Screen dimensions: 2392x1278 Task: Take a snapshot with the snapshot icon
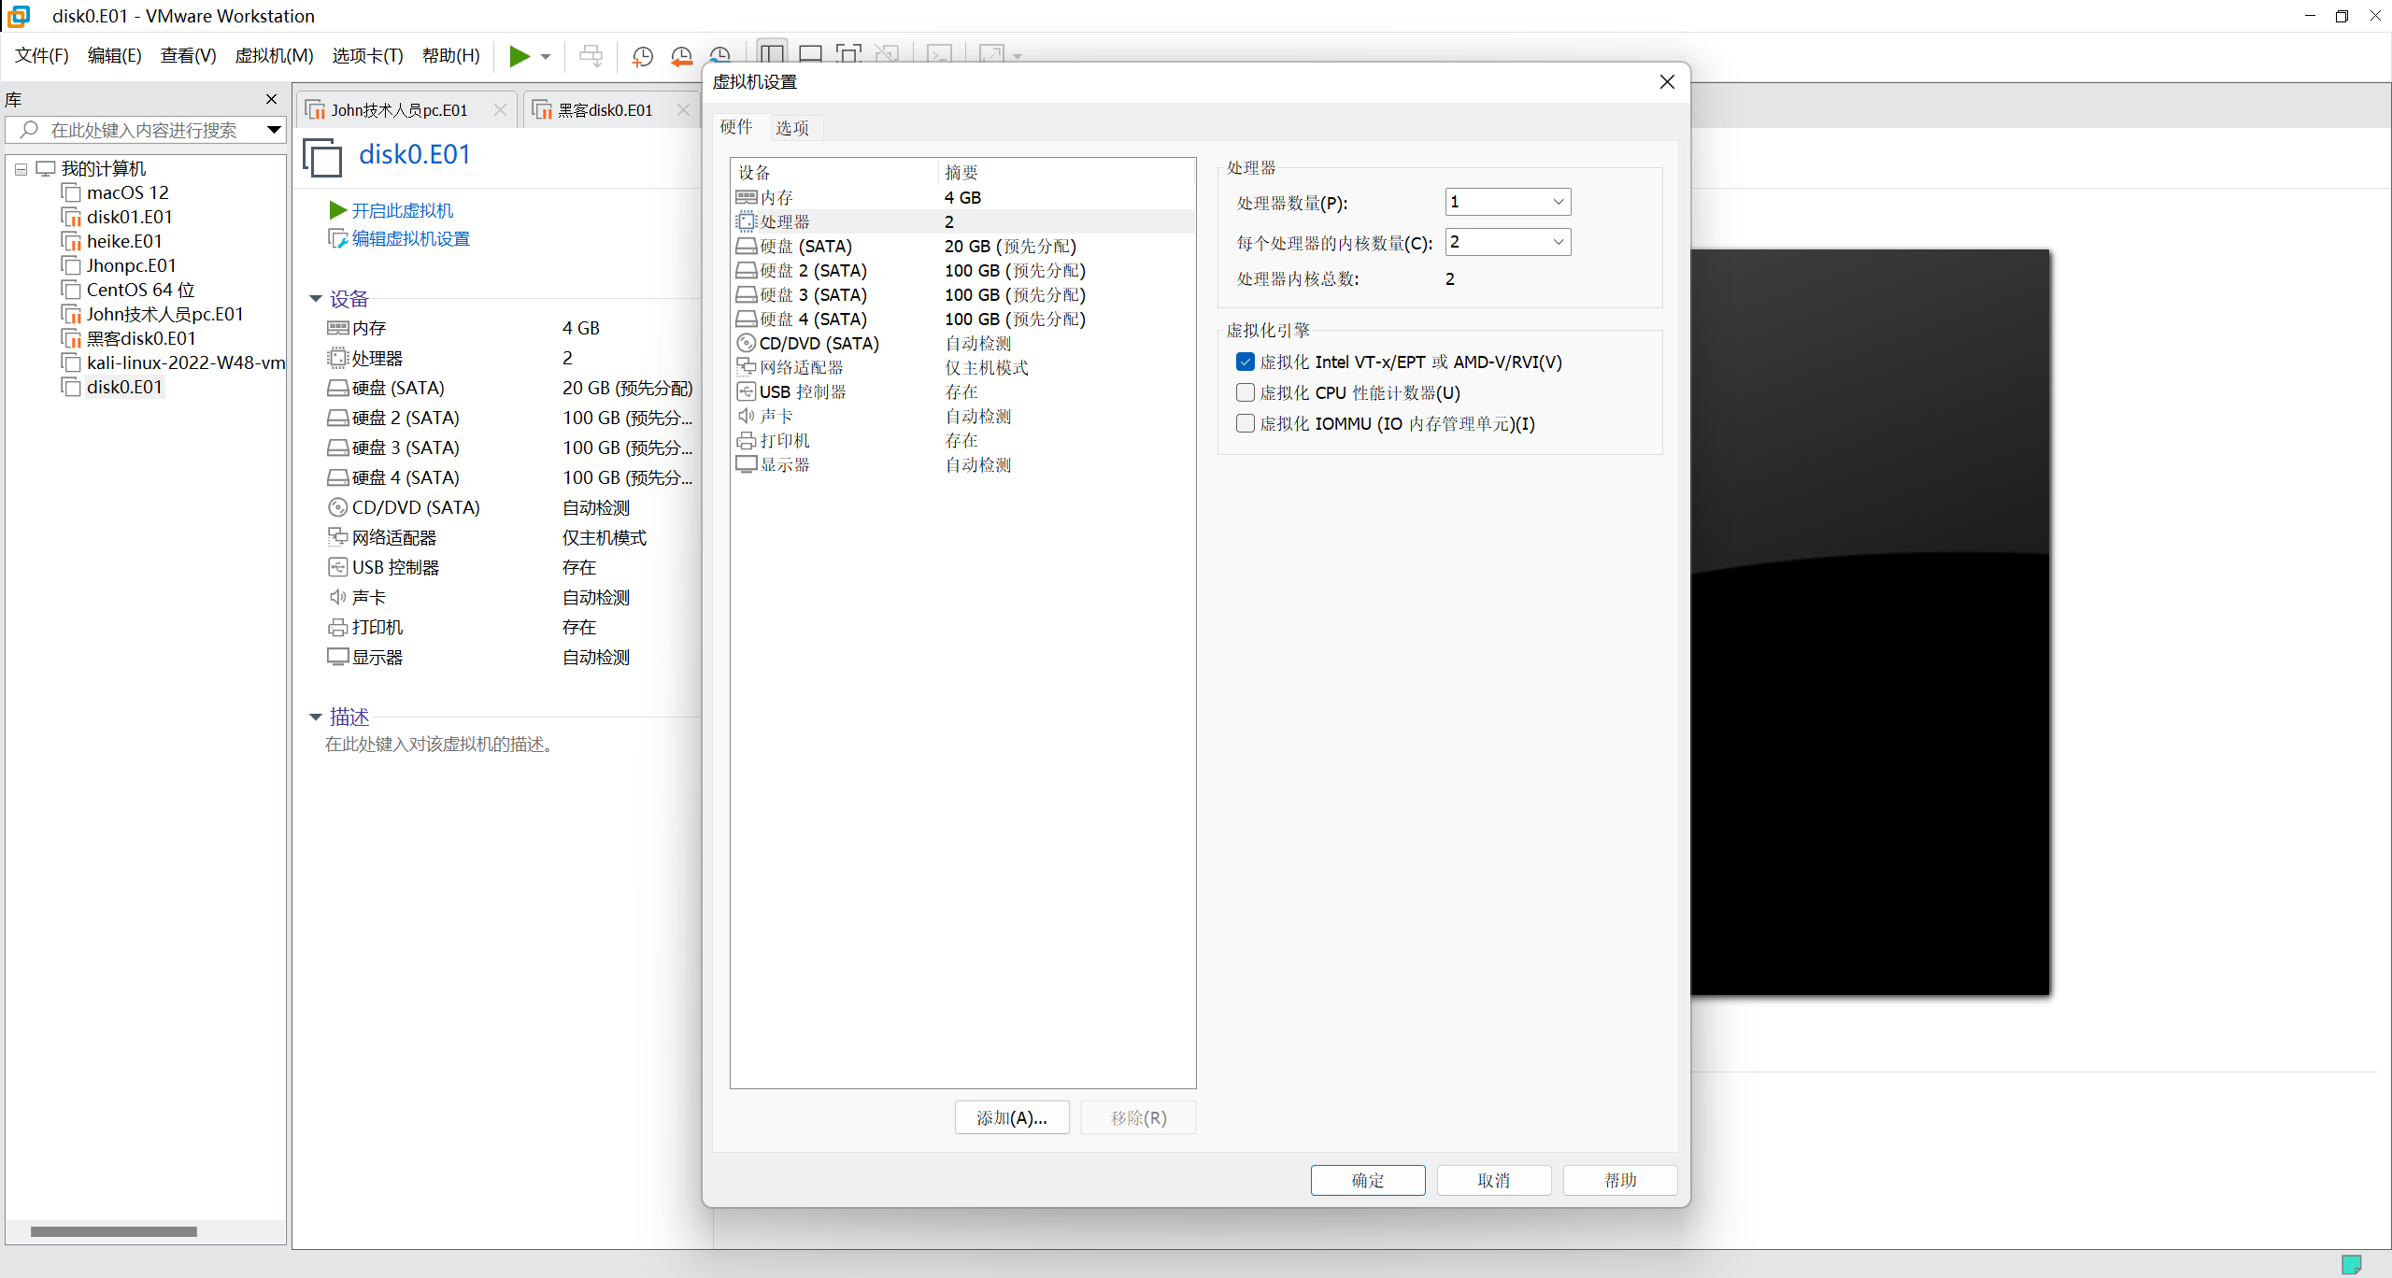coord(643,56)
